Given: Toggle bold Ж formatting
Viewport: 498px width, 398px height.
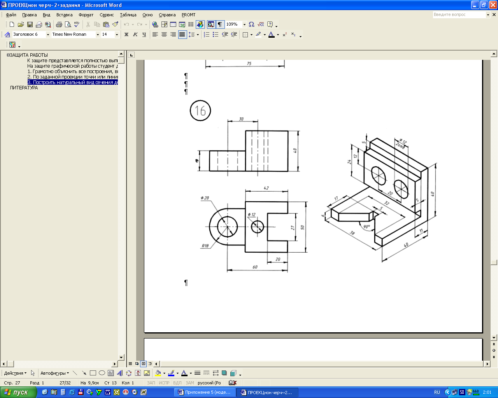Looking at the screenshot, I should tap(126, 35).
